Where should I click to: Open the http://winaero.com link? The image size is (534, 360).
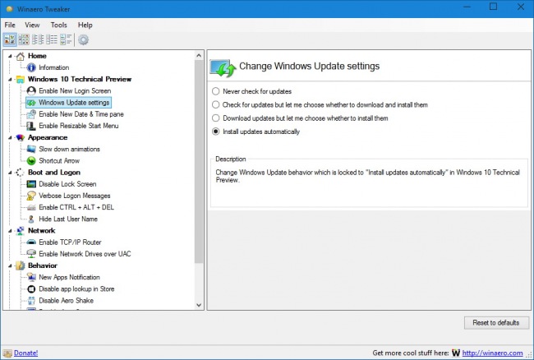[x=492, y=353]
